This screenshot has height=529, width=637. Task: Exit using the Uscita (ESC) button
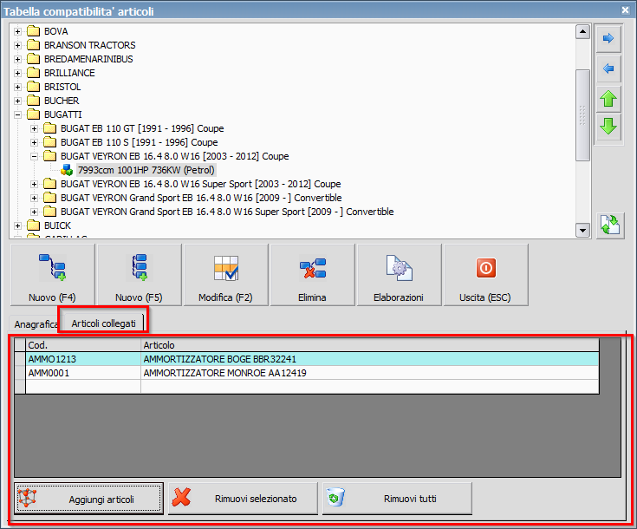click(485, 275)
